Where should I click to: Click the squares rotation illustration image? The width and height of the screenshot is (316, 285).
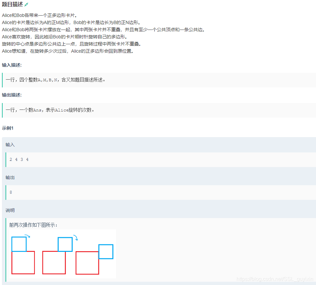tap(63, 254)
